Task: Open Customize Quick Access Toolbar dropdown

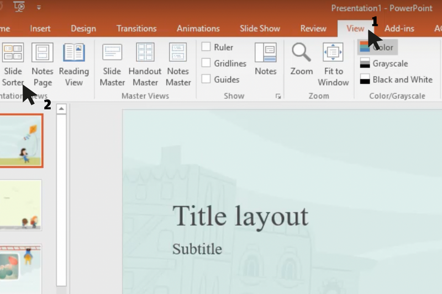Action: pyautogui.click(x=39, y=8)
